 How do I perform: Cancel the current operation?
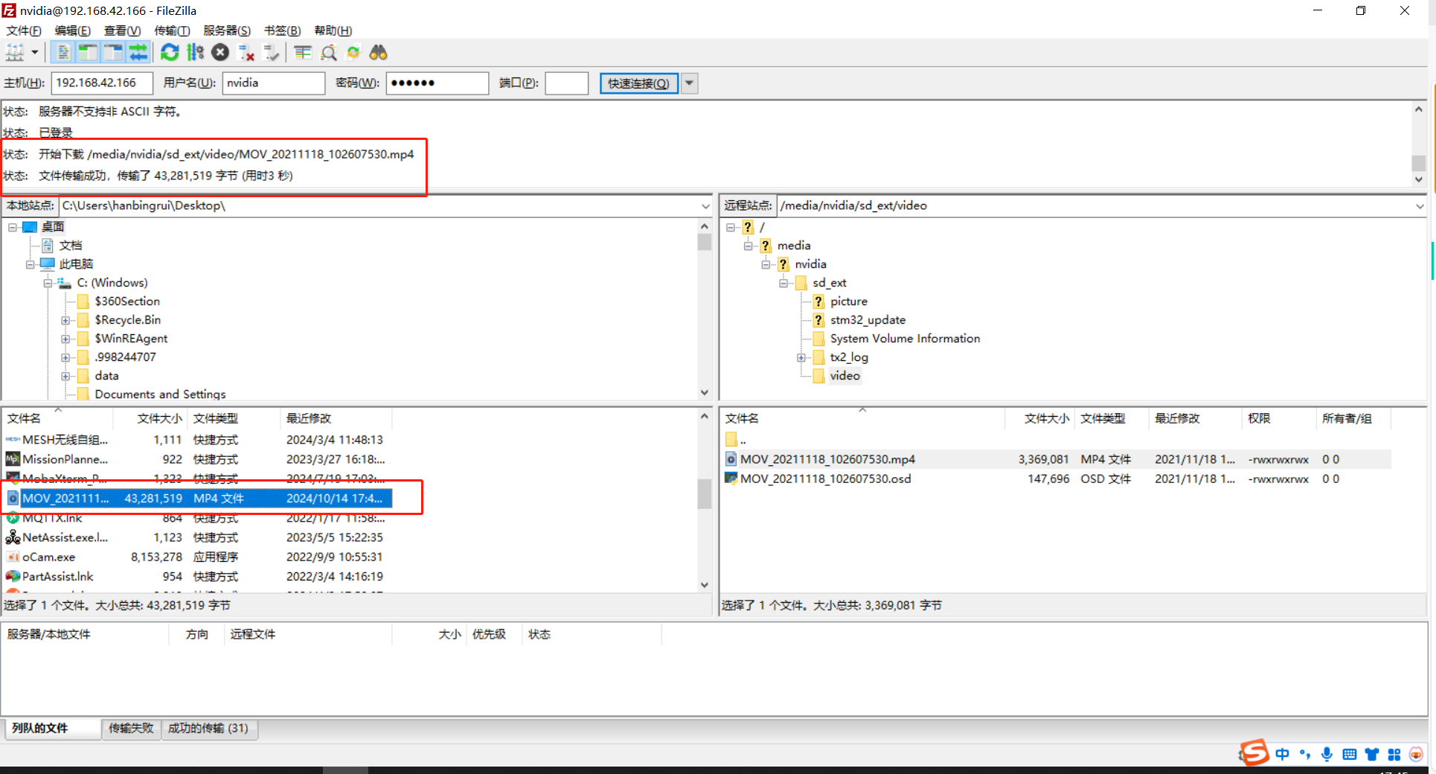pos(220,53)
